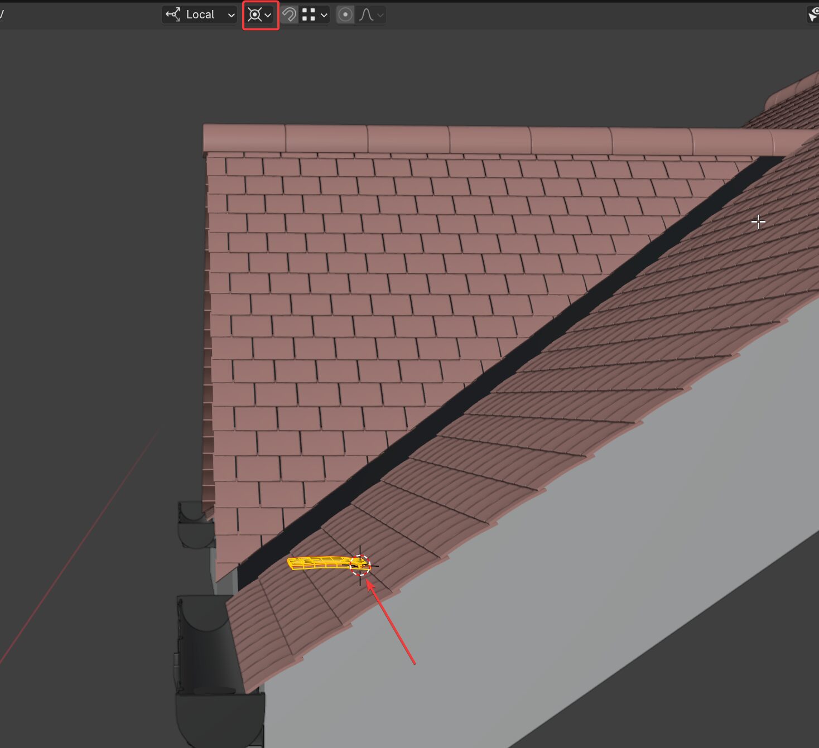Click the four-dots snapping mode icon
Viewport: 819px width, 748px height.
coord(307,15)
